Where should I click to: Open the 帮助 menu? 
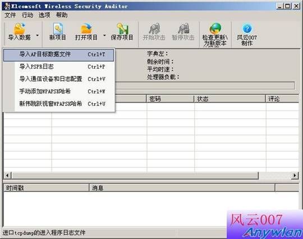click(x=62, y=15)
